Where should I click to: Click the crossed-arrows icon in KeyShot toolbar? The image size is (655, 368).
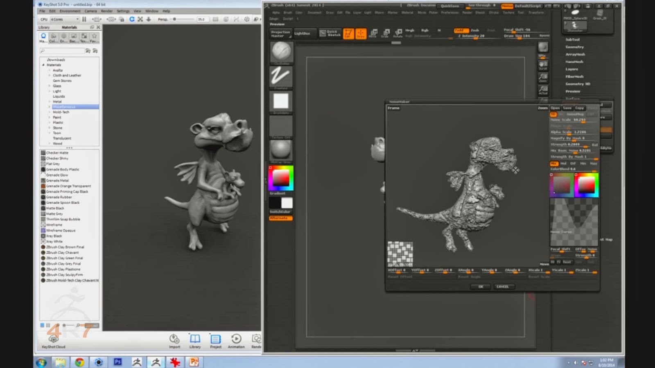click(140, 19)
